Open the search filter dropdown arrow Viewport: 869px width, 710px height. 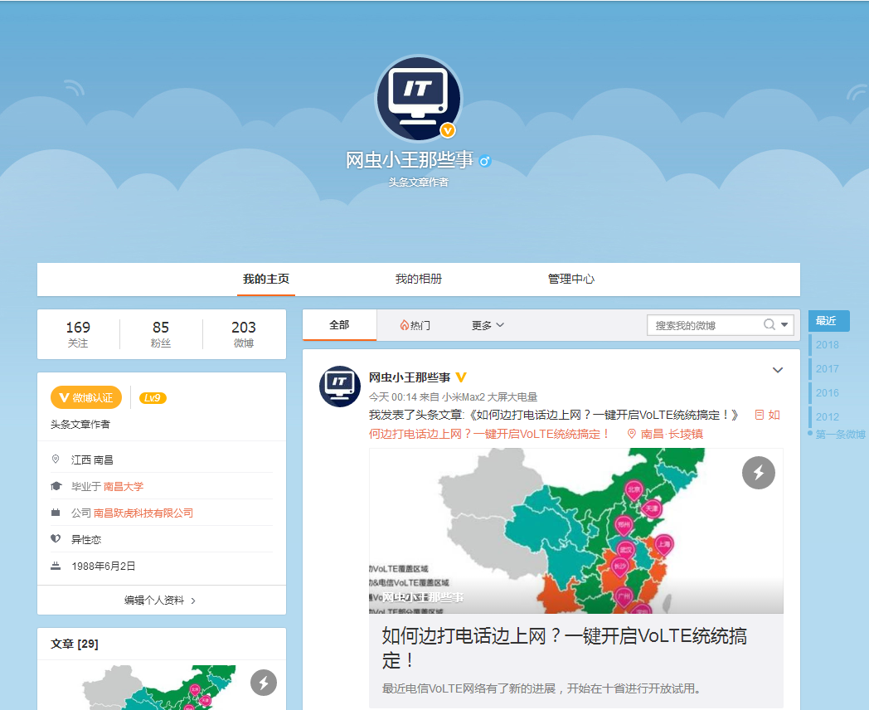[x=784, y=325]
